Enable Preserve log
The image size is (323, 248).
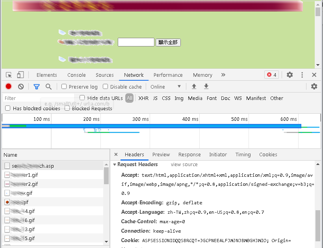pyautogui.click(x=63, y=87)
